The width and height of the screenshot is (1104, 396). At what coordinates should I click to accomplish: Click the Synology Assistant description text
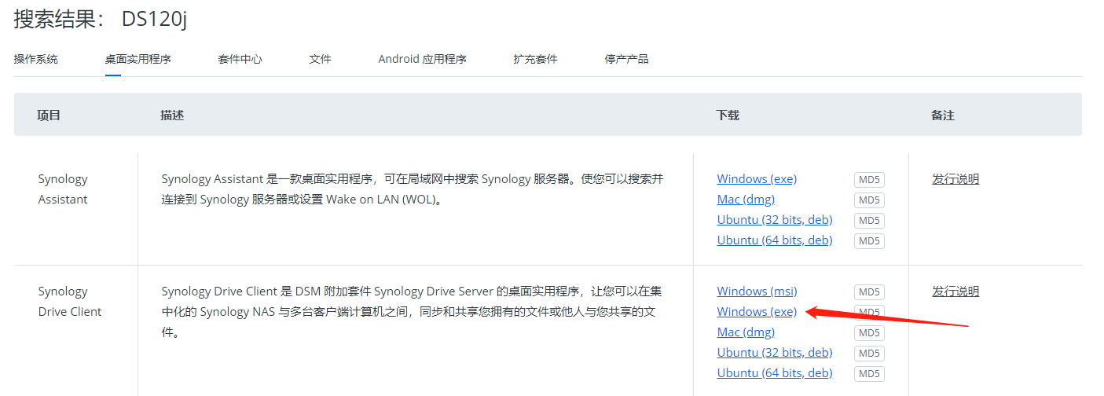(x=413, y=189)
